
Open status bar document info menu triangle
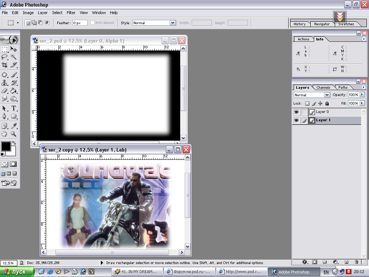[x=102, y=263]
